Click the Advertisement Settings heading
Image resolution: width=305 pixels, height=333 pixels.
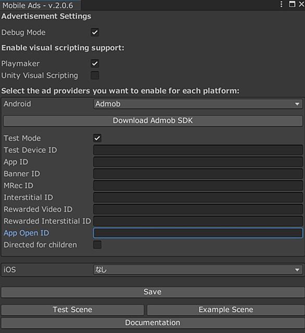46,16
